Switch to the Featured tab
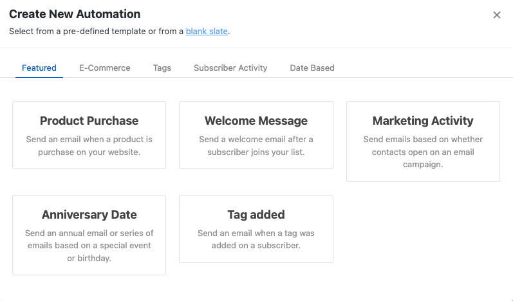 [x=39, y=68]
